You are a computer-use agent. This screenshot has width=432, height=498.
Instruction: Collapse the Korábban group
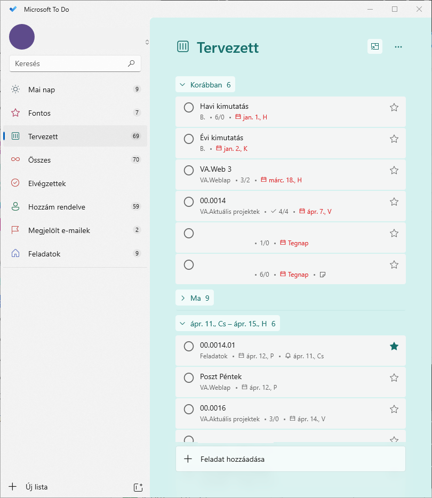[x=183, y=85]
